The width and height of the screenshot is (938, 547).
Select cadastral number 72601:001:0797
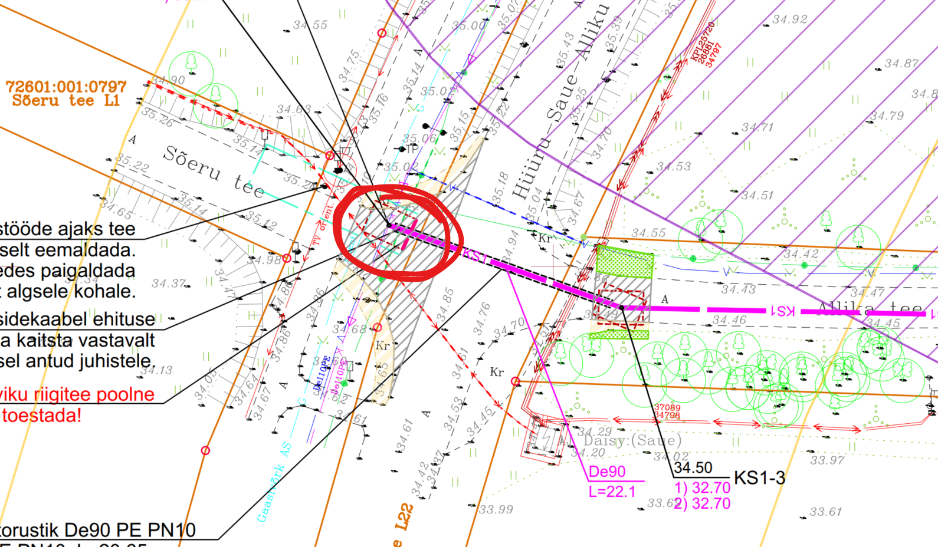point(66,87)
